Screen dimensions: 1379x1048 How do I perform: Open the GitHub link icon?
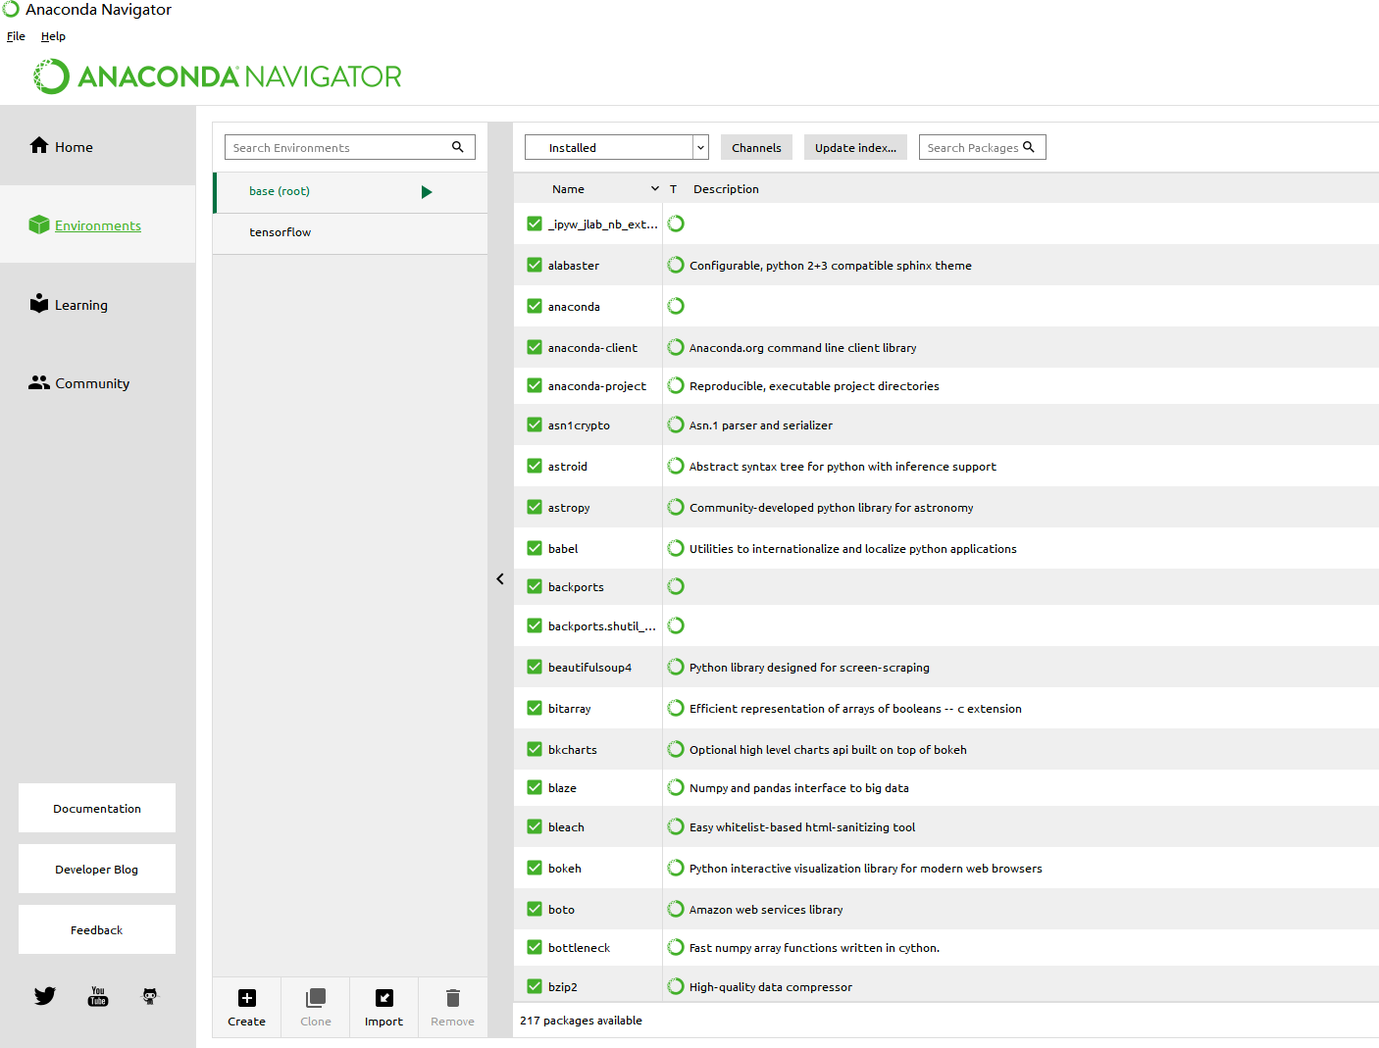[150, 996]
